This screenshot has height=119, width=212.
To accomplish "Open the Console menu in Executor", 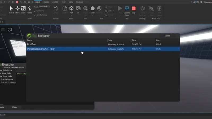I will [x=6, y=67].
